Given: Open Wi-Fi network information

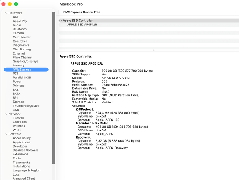Looking at the screenshot, I should point(16,130).
